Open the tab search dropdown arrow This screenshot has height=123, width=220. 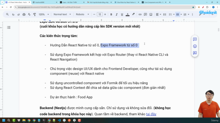click(x=2, y=2)
